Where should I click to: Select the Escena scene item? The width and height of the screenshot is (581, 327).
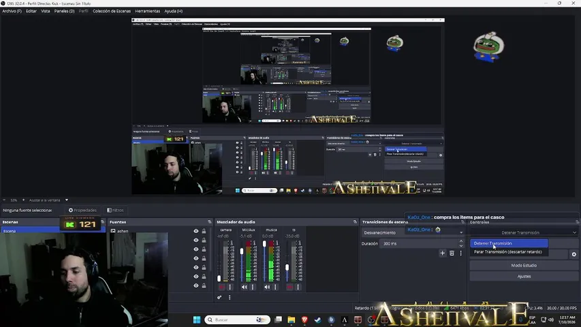coord(52,231)
